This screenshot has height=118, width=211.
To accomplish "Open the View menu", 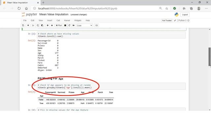I will click(x=41, y=20).
